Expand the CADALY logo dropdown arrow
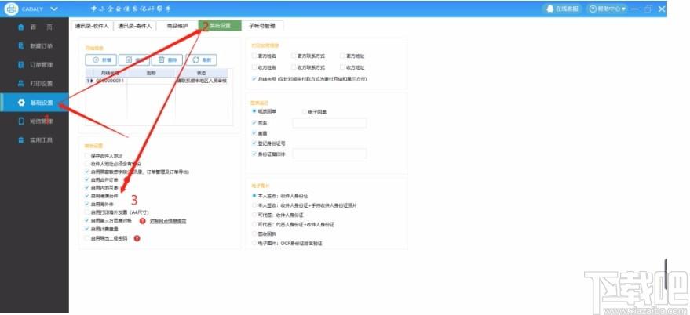 click(54, 8)
